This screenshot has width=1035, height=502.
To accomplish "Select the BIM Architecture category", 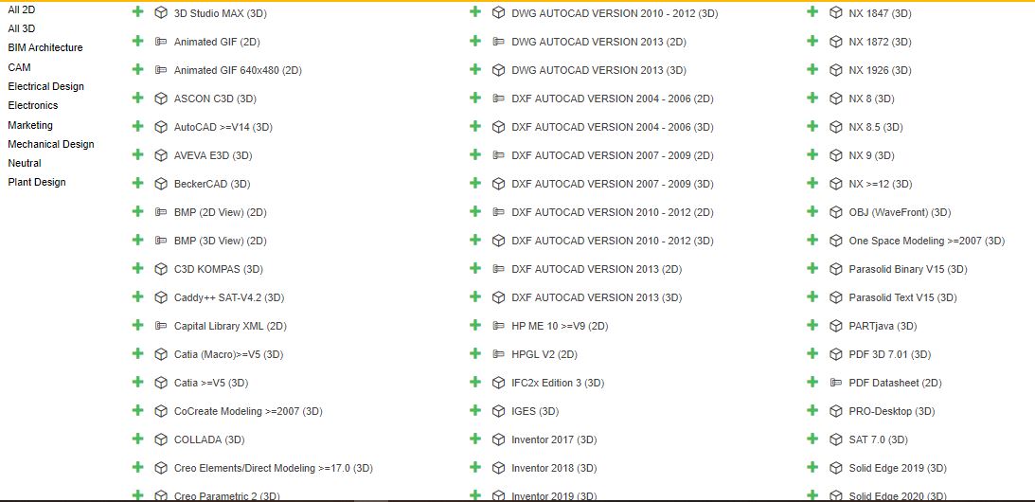I will point(45,47).
